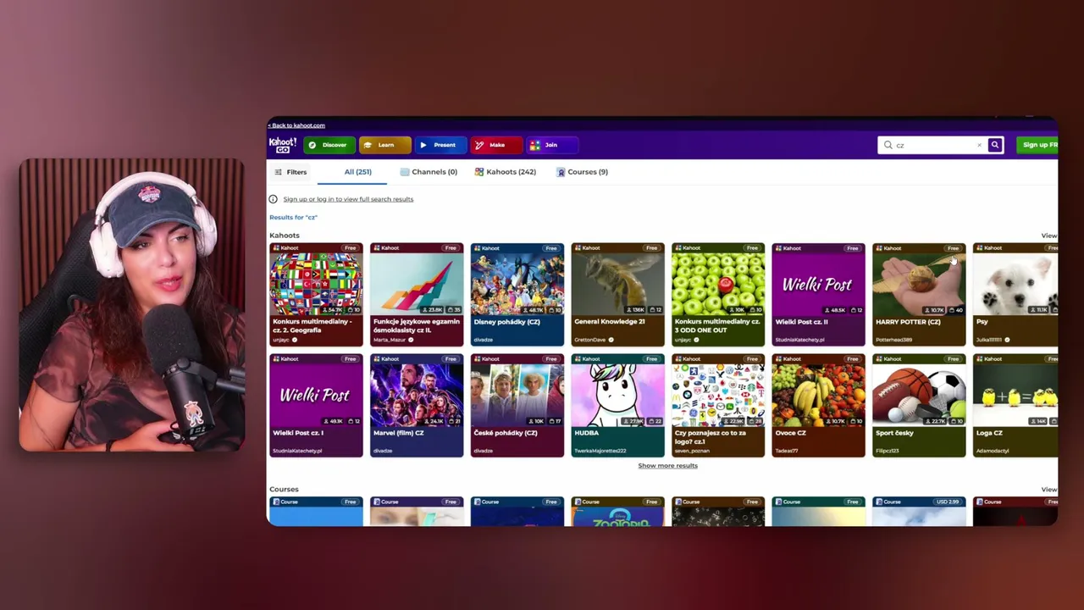Open the Wielki Post cz. I kahoot
This screenshot has width=1084, height=610.
pos(316,406)
